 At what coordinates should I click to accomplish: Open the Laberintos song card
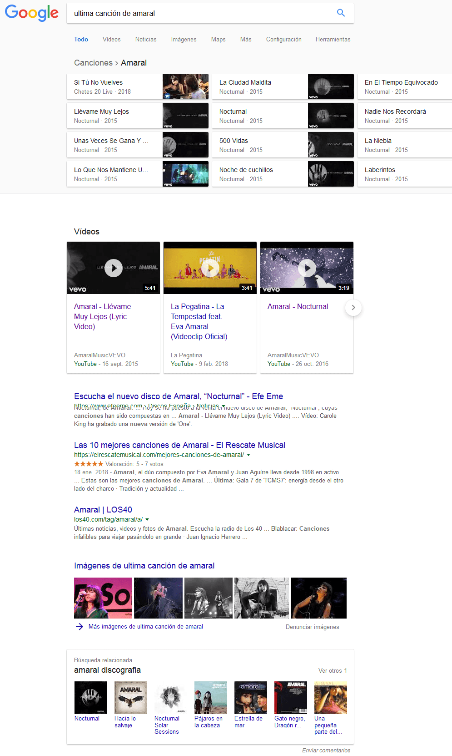click(x=405, y=174)
